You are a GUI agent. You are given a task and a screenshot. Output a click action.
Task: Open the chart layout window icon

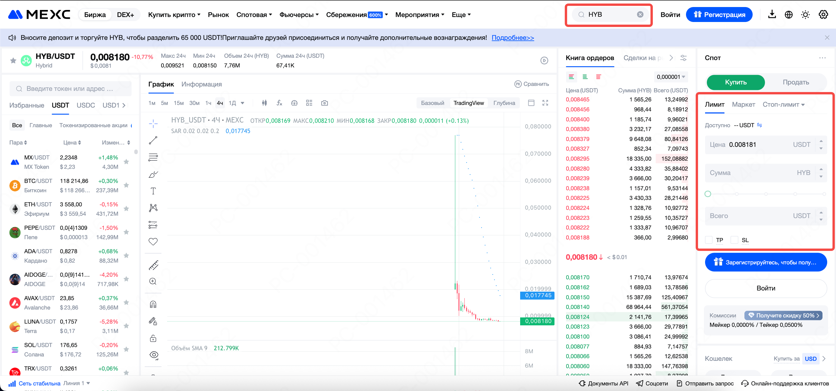pyautogui.click(x=531, y=103)
